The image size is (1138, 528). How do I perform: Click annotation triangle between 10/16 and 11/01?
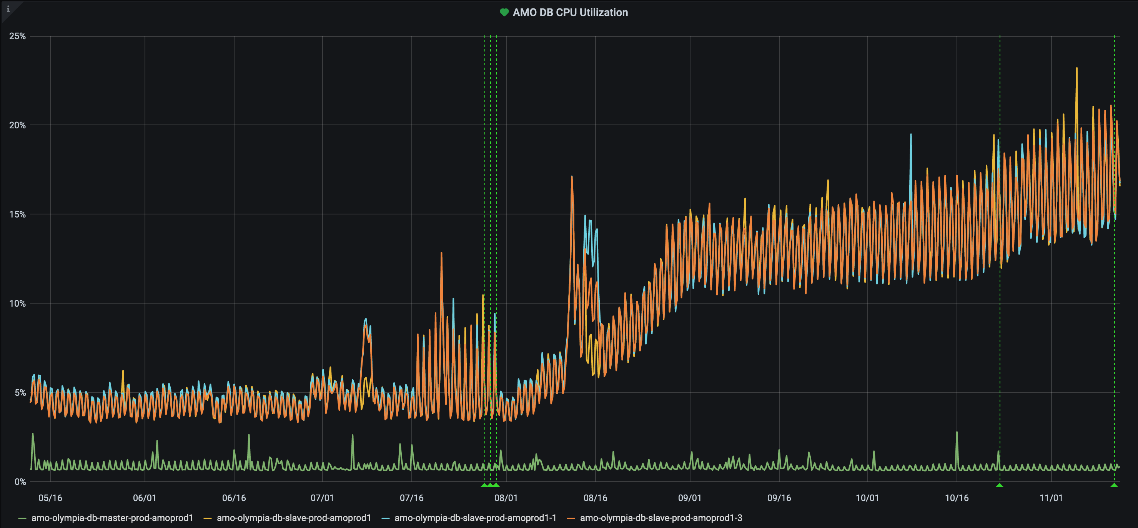pos(1000,485)
